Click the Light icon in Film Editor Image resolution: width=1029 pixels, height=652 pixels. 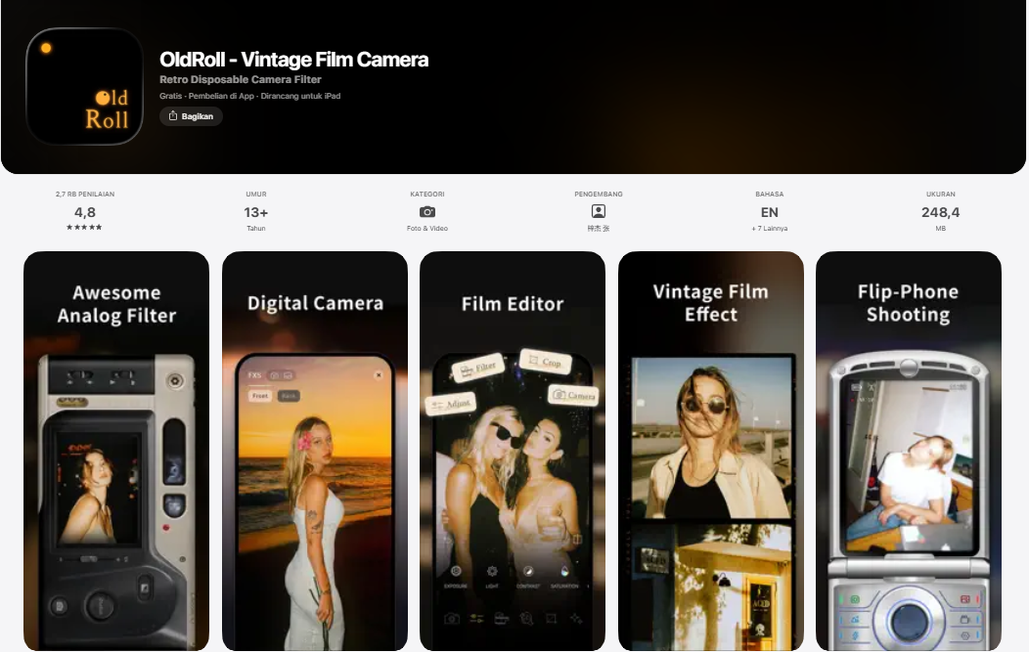492,571
